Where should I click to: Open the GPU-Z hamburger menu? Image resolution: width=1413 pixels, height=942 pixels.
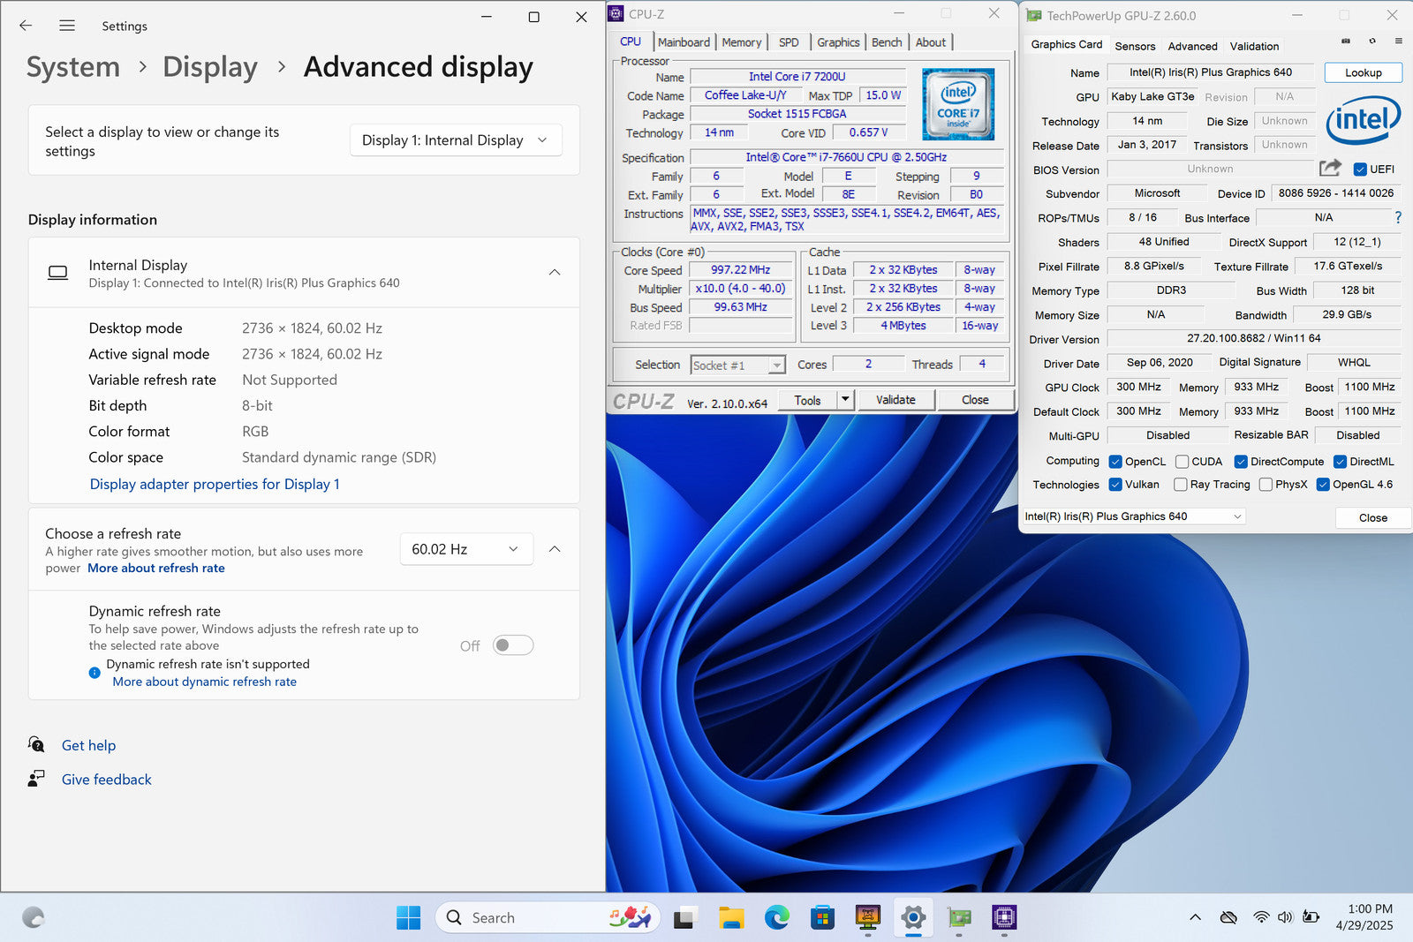1398,41
